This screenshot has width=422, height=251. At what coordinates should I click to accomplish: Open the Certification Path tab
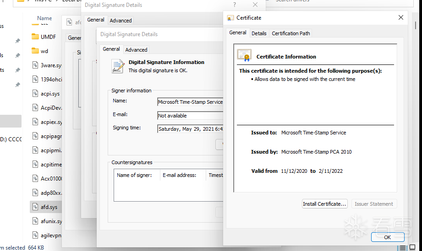coord(291,33)
